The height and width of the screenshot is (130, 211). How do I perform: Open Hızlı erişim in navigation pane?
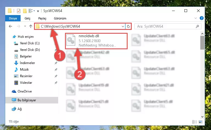26,37
